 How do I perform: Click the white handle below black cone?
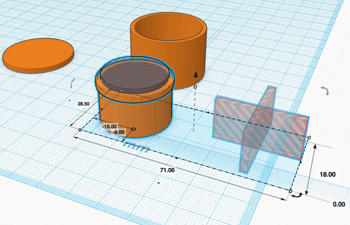195,87
